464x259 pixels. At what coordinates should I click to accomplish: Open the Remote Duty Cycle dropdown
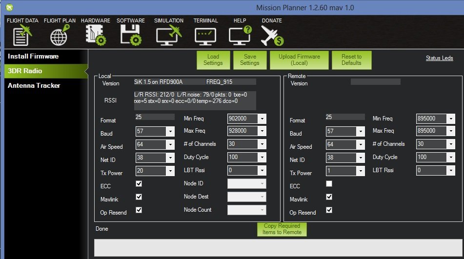[436, 157]
